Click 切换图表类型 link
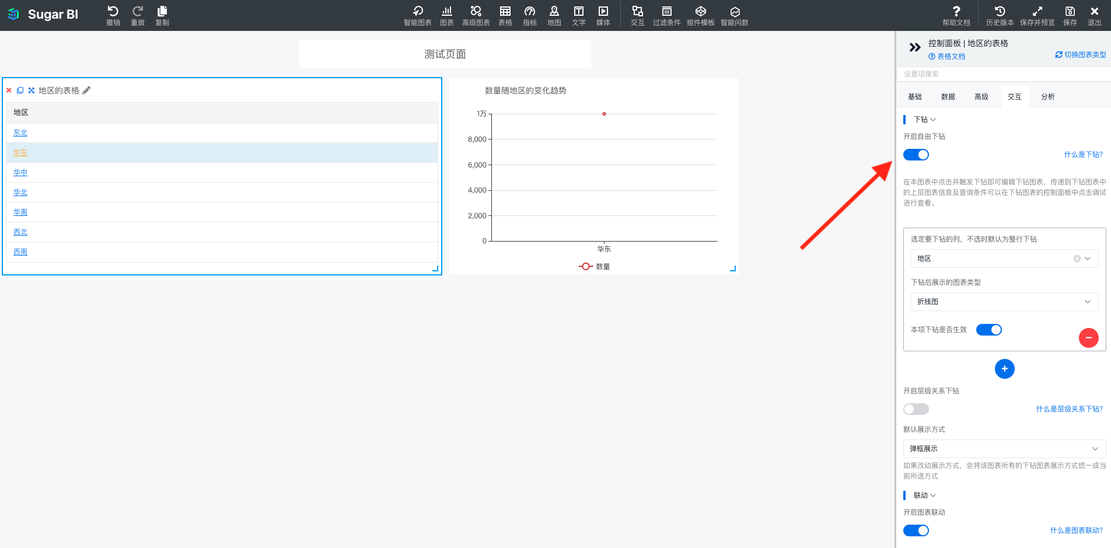 click(1081, 55)
